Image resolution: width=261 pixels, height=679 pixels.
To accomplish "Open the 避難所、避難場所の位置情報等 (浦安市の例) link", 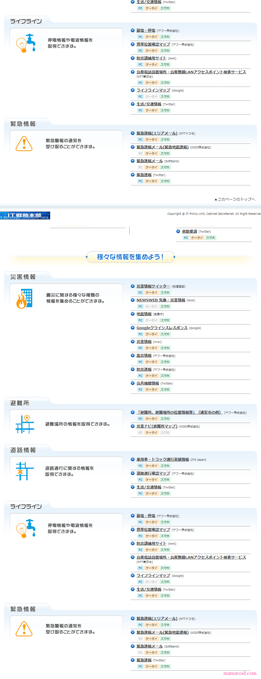I will coord(179,413).
